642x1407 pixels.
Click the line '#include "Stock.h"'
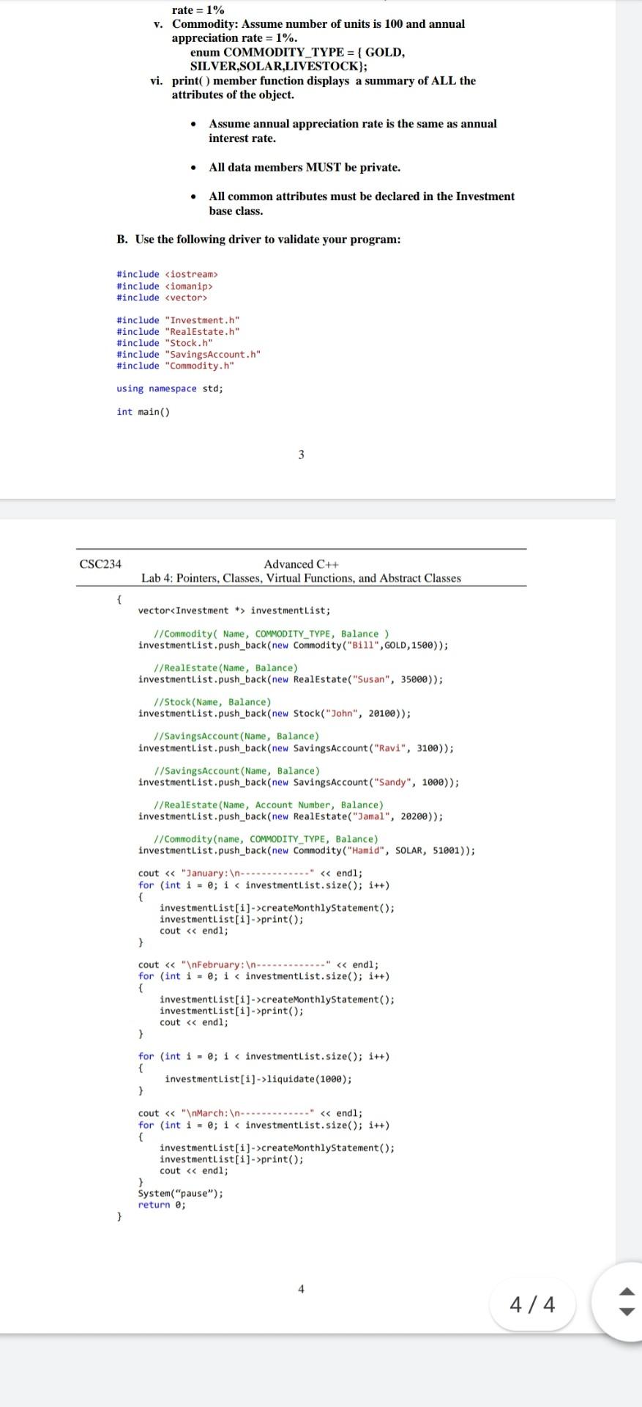coord(165,343)
